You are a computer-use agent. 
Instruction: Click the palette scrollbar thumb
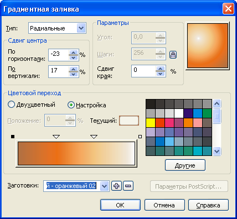(x=217, y=116)
